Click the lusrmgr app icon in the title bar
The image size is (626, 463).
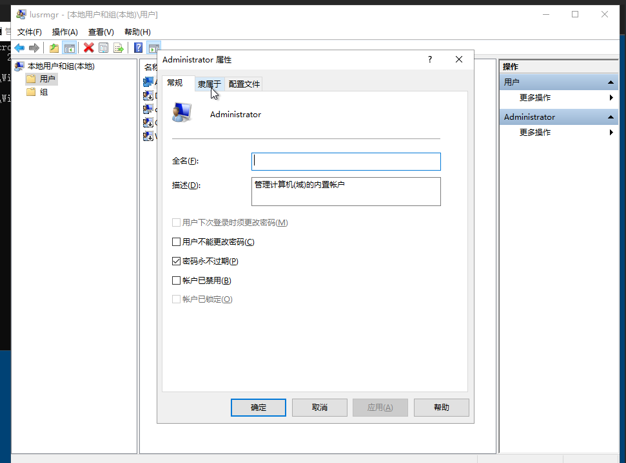21,15
